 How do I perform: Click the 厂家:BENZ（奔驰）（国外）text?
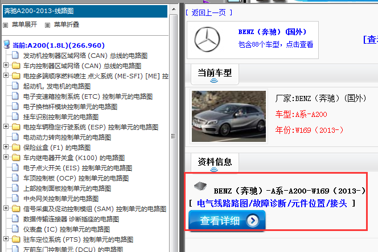click(x=321, y=98)
